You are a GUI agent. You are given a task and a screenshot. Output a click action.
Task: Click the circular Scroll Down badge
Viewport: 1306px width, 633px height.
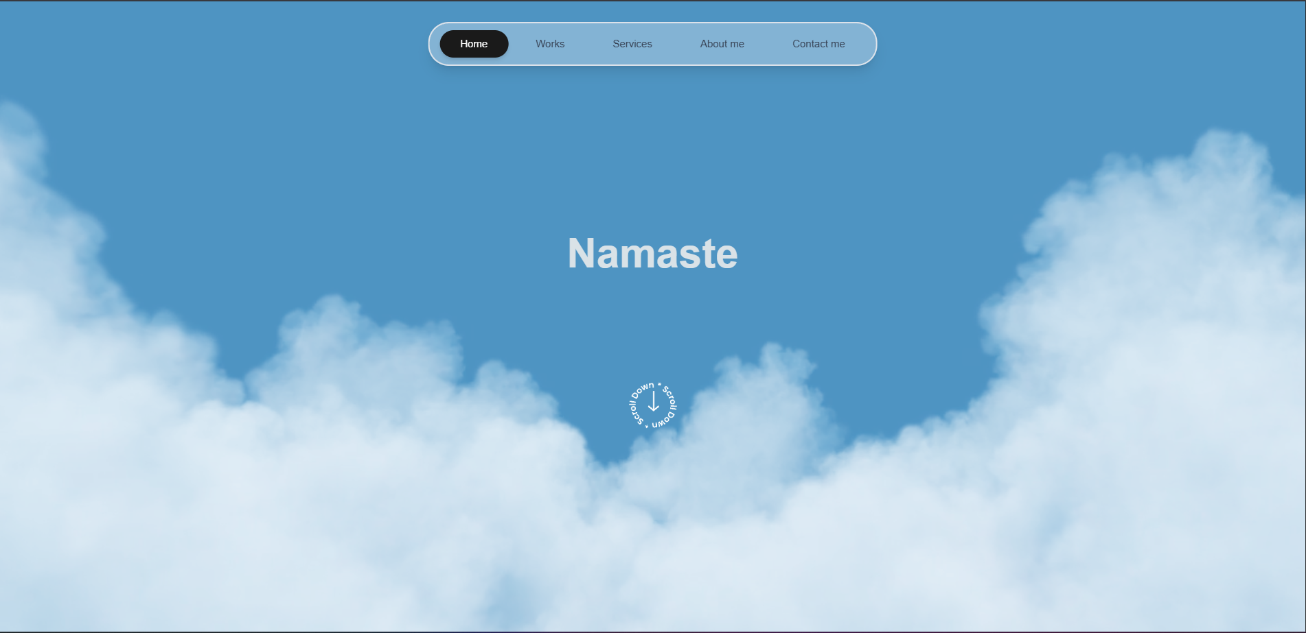coord(653,405)
